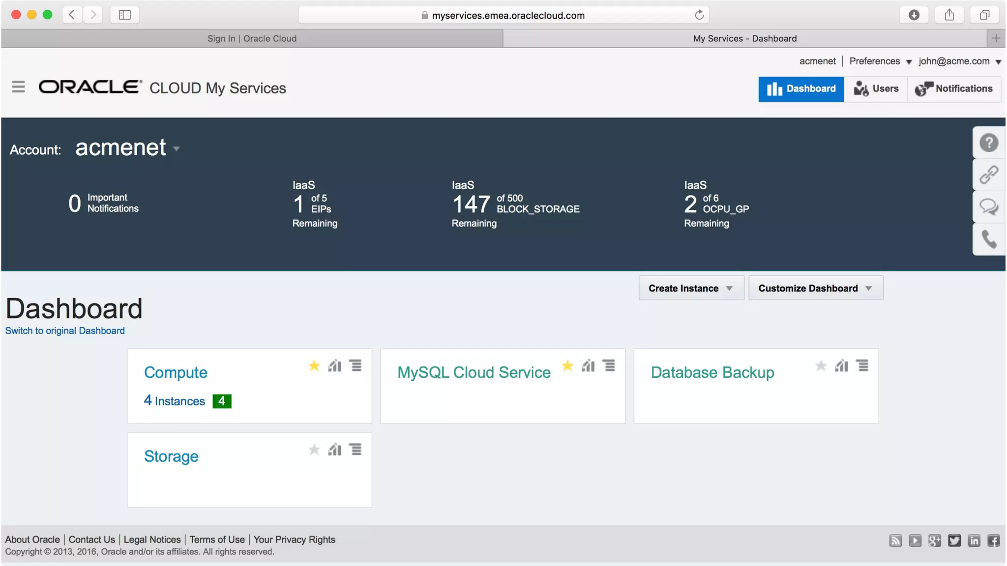Open Compute tile usage chart icon
Image resolution: width=1007 pixels, height=566 pixels.
(x=335, y=366)
